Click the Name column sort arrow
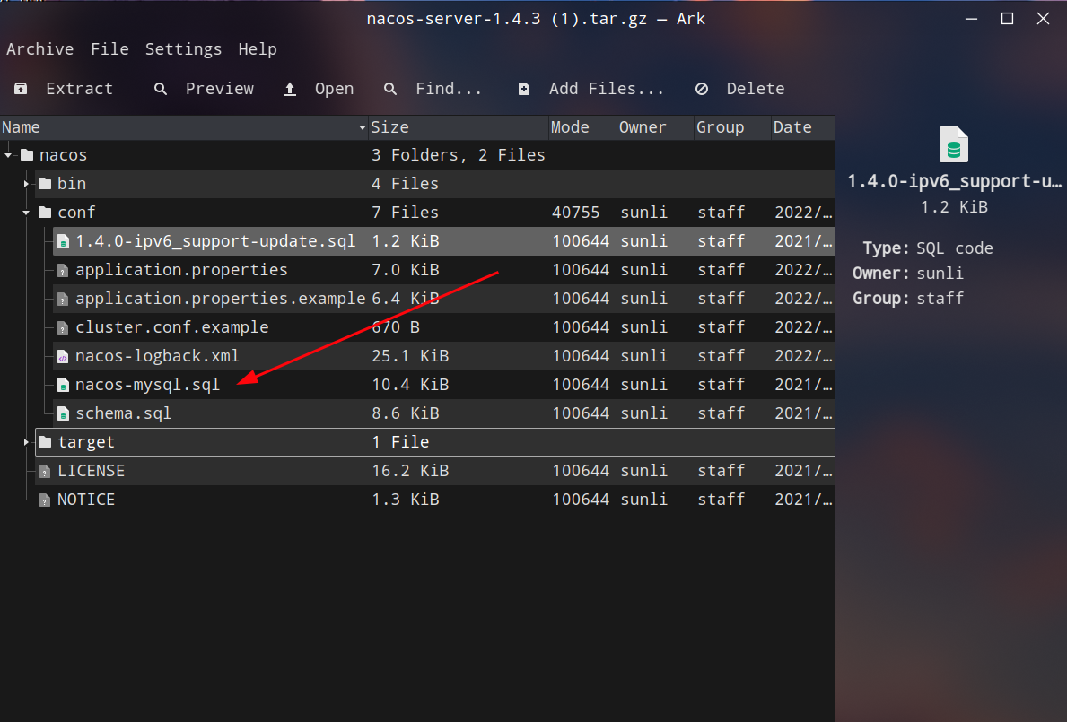1067x722 pixels. [x=362, y=128]
